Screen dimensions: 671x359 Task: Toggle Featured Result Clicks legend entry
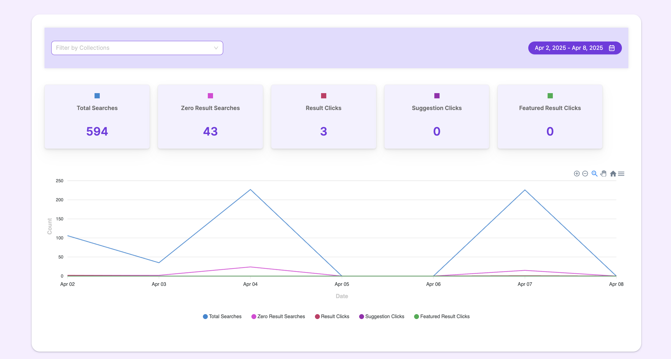(442, 317)
